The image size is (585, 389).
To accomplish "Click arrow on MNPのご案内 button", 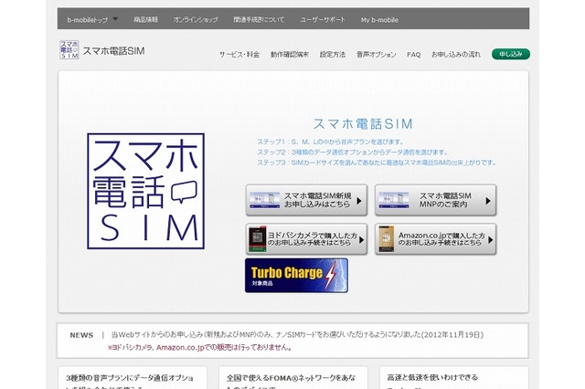I will pos(488,201).
